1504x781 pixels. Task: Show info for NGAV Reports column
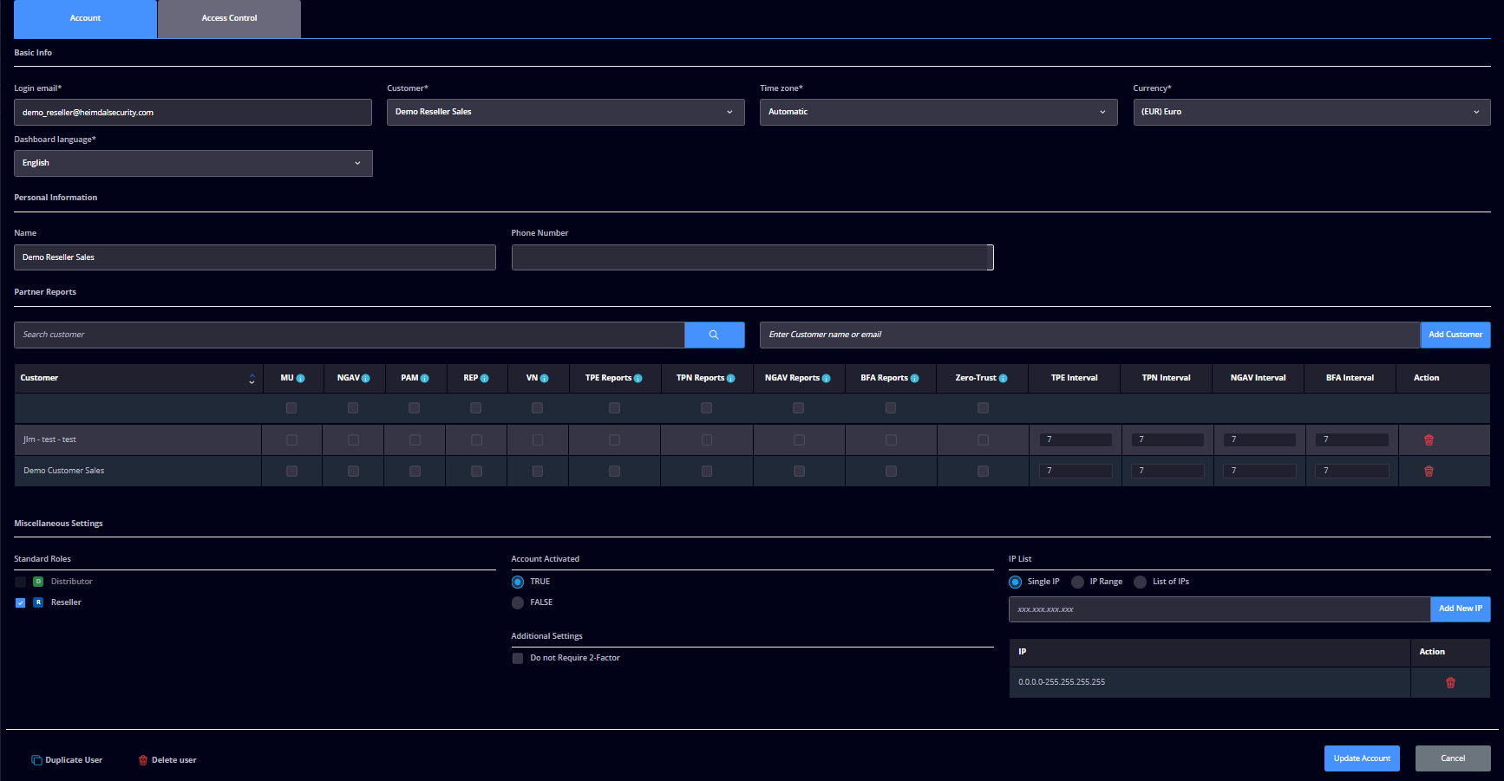pos(827,379)
